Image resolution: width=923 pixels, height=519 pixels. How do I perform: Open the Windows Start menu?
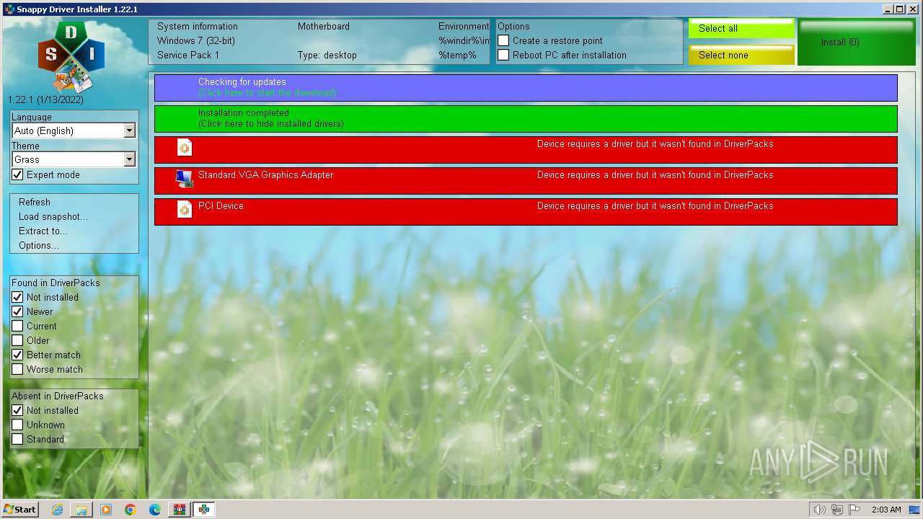click(x=20, y=510)
